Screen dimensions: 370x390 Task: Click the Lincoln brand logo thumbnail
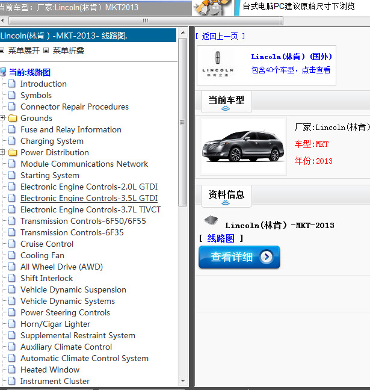(218, 66)
